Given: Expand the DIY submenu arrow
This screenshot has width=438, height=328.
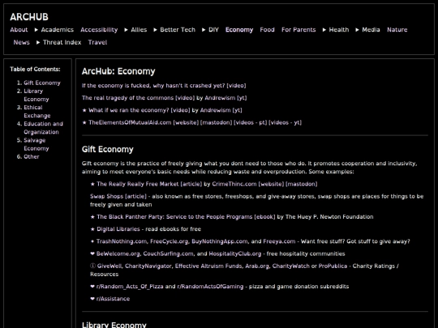Looking at the screenshot, I should pyautogui.click(x=204, y=30).
